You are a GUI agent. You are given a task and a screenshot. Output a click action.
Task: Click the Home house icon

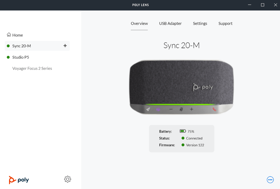(x=9, y=35)
